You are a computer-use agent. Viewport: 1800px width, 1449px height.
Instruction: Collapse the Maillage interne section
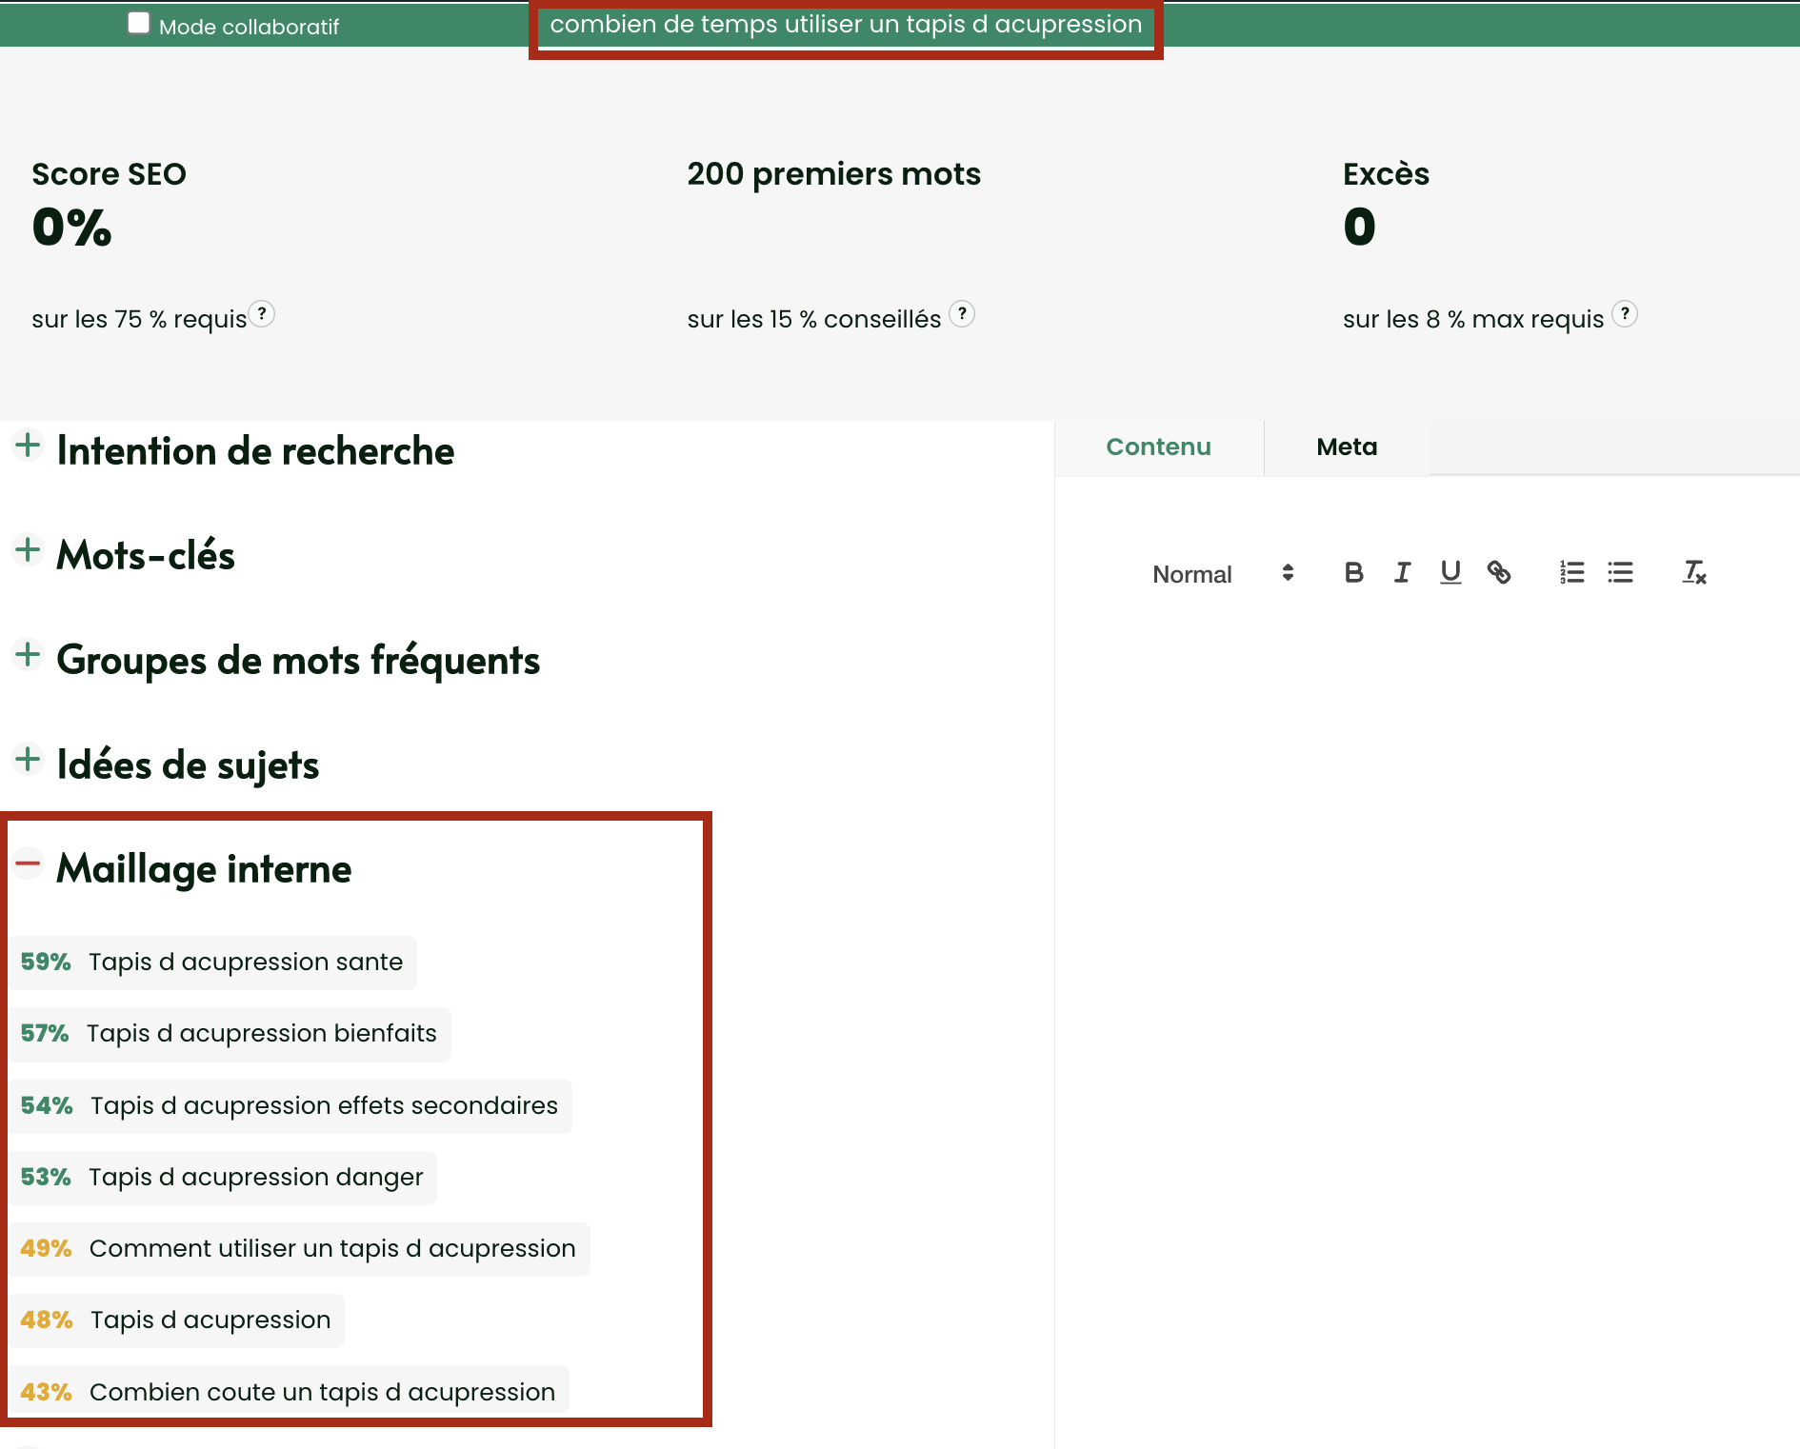pos(28,864)
